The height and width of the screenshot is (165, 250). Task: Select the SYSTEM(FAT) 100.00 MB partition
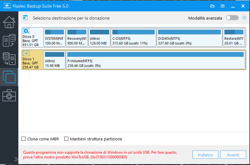pyautogui.click(x=54, y=37)
